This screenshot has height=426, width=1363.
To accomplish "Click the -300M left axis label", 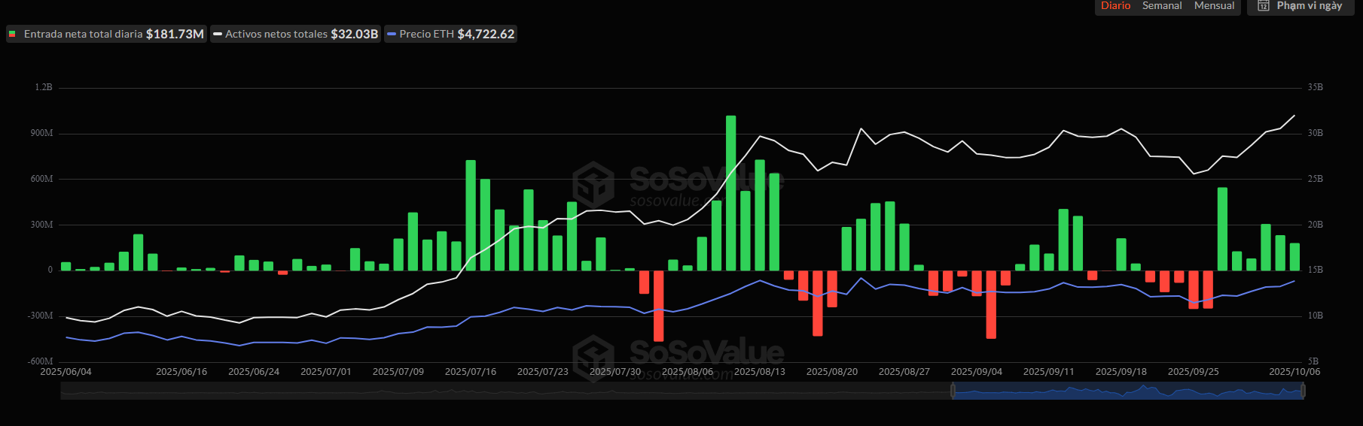I will pyautogui.click(x=41, y=316).
